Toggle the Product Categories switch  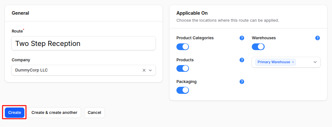click(x=183, y=47)
